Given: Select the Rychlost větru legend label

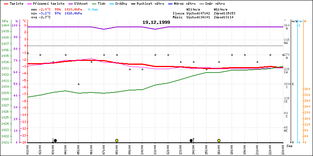Looking at the screenshot, I should coord(158,3).
